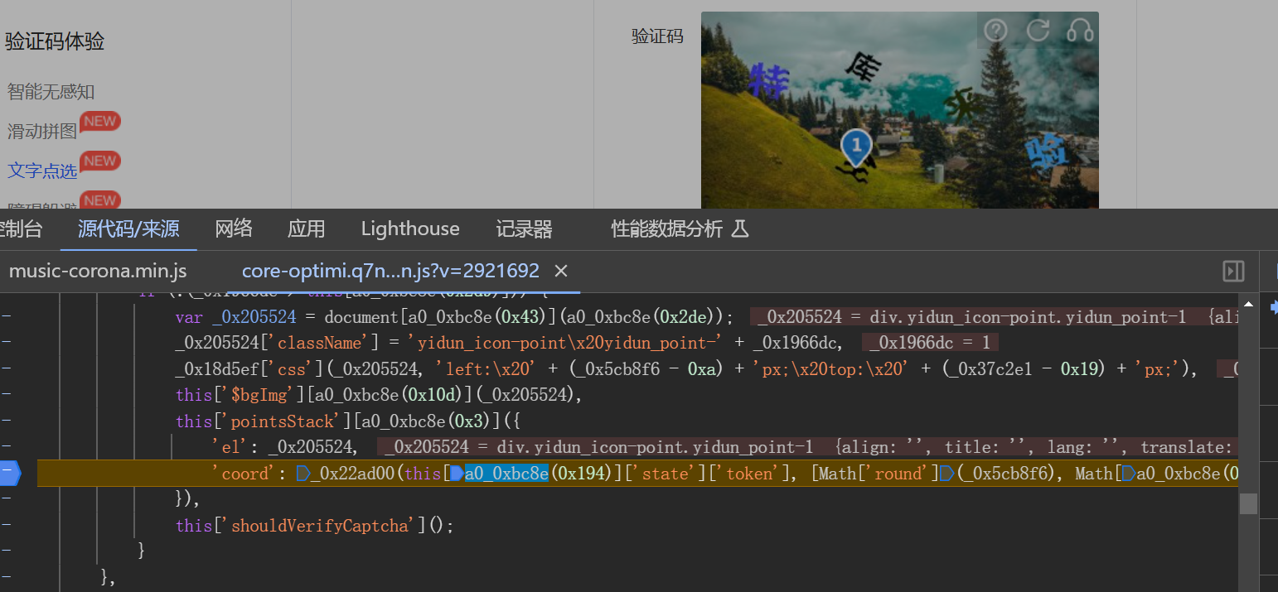This screenshot has width=1278, height=592.
Task: Open the 应用 (Application) panel
Action: pos(306,229)
